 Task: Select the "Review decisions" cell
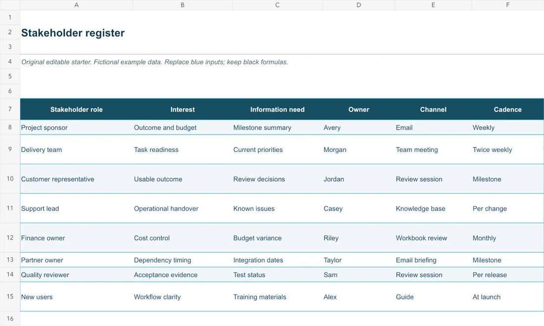tap(277, 179)
